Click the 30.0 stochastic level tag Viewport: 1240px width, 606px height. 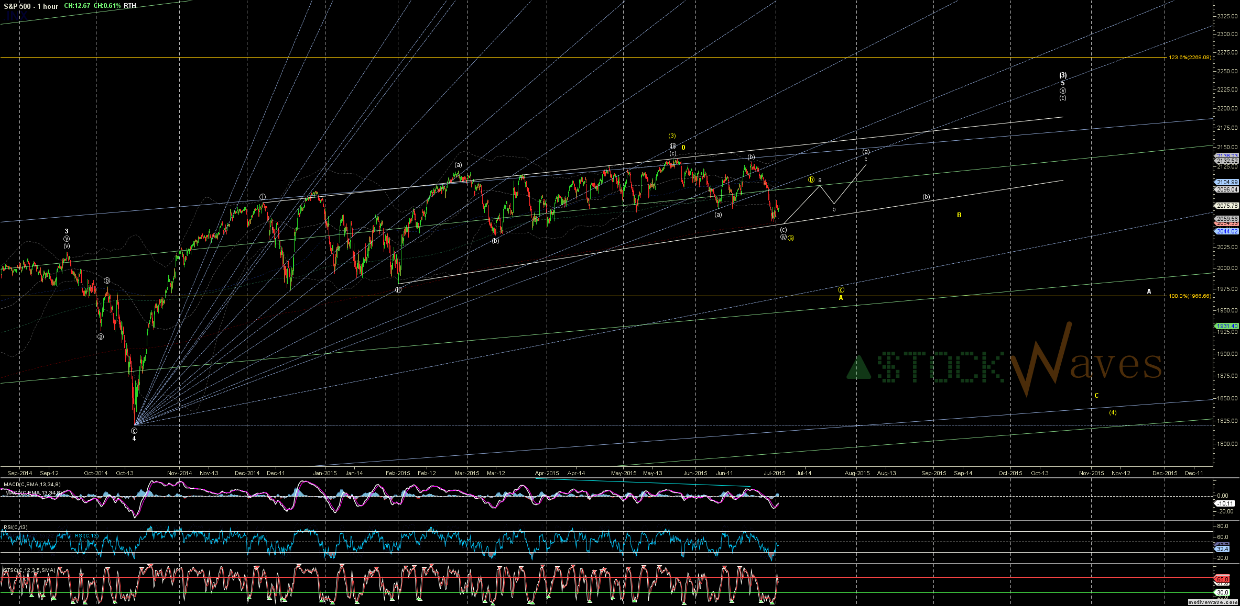tap(1222, 592)
